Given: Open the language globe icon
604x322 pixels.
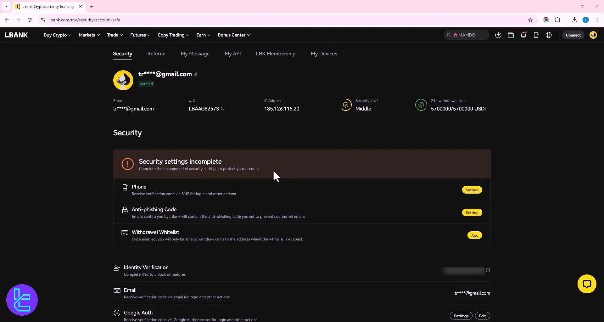Looking at the screenshot, I should coord(549,35).
